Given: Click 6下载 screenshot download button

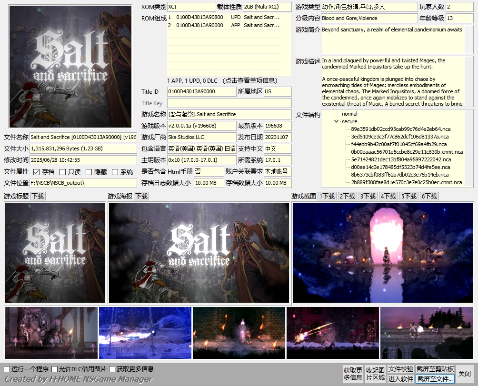Looking at the screenshot, I should [429, 196].
